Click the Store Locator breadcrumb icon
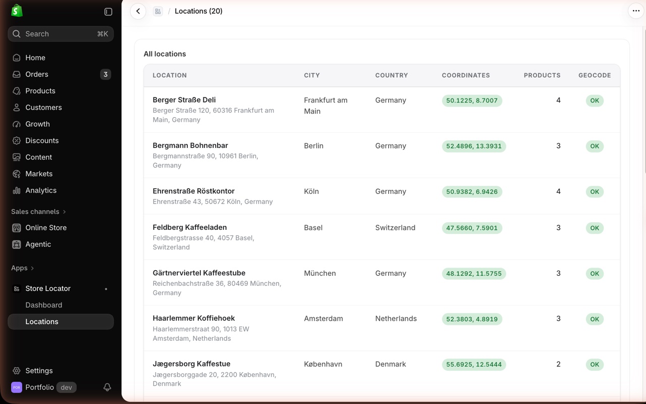 [158, 11]
